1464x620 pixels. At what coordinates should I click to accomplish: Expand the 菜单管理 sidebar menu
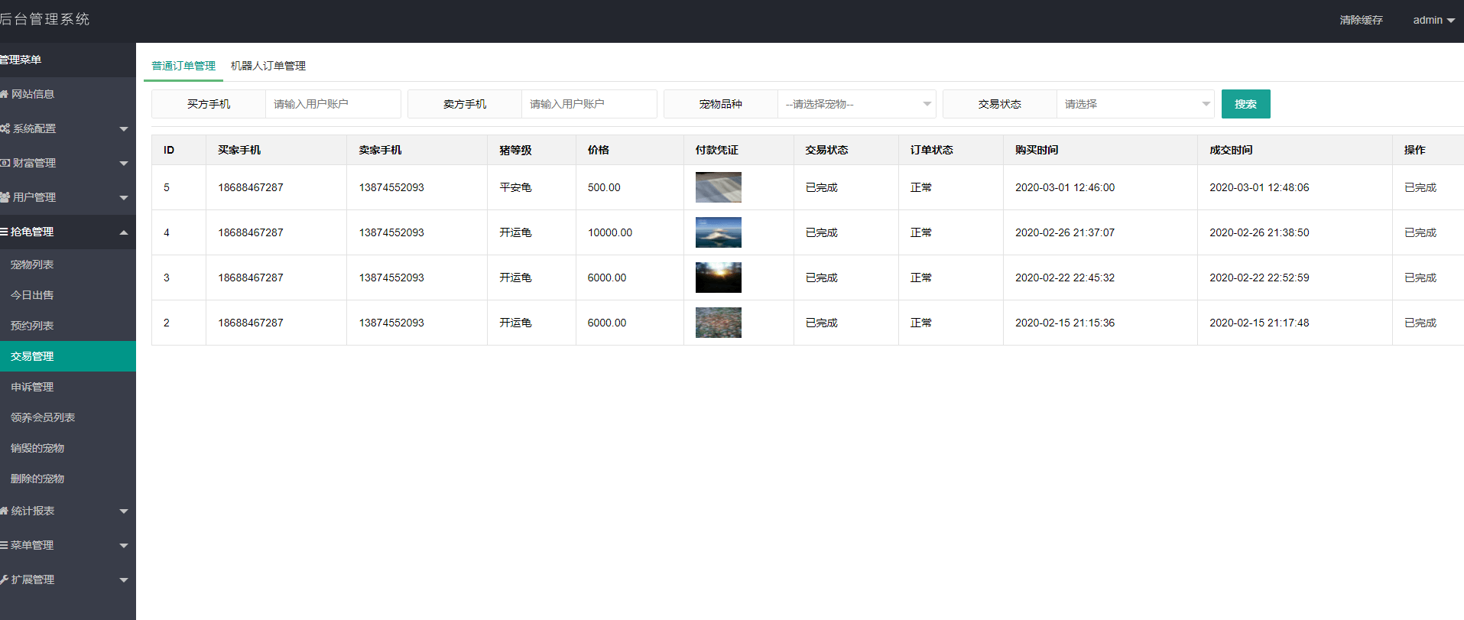point(65,545)
